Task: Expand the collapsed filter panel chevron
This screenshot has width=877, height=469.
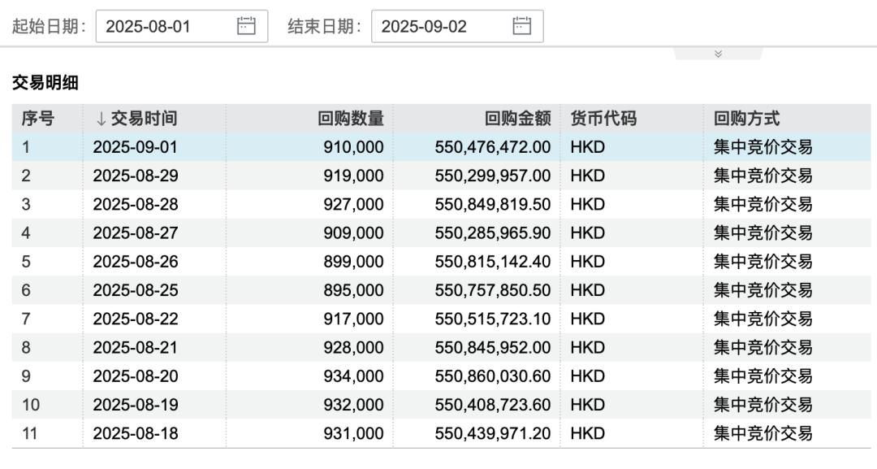Action: 718,54
